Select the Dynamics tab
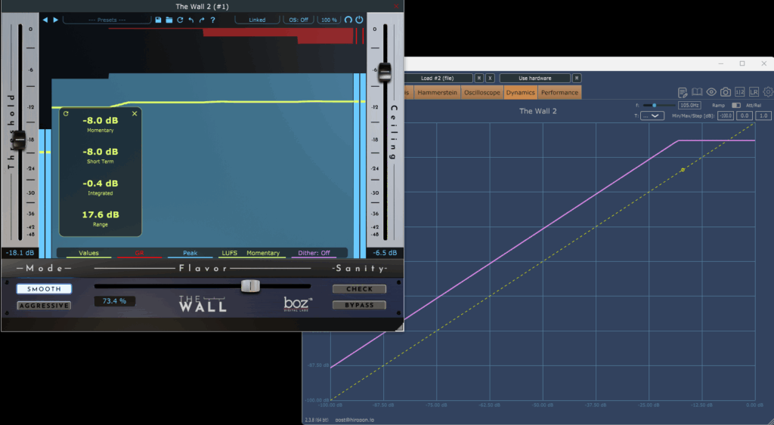774x425 pixels. pyautogui.click(x=520, y=92)
